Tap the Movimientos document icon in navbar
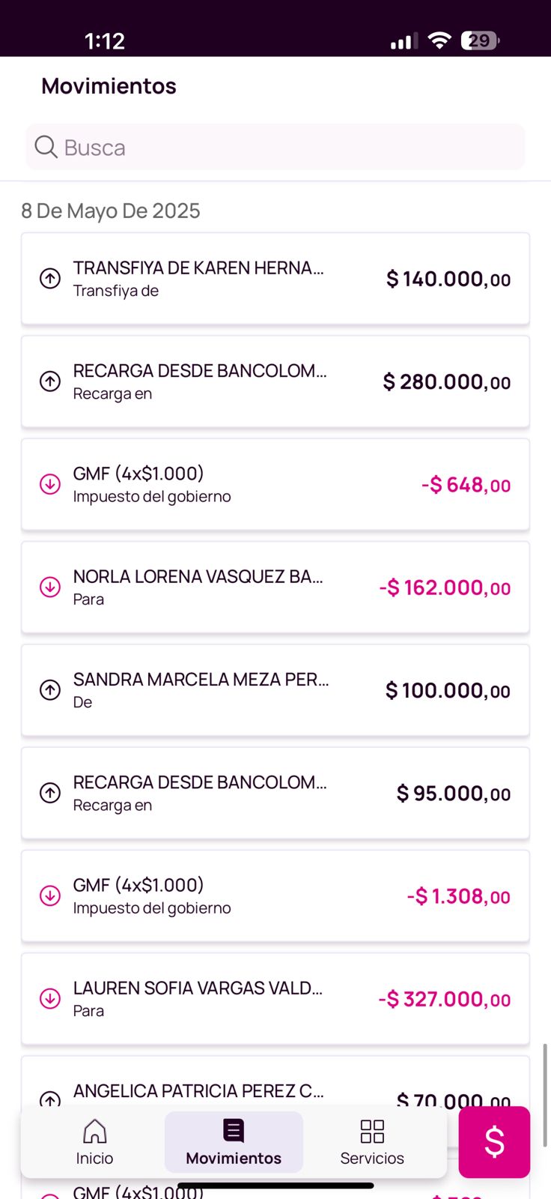The height and width of the screenshot is (1199, 551). click(234, 1131)
